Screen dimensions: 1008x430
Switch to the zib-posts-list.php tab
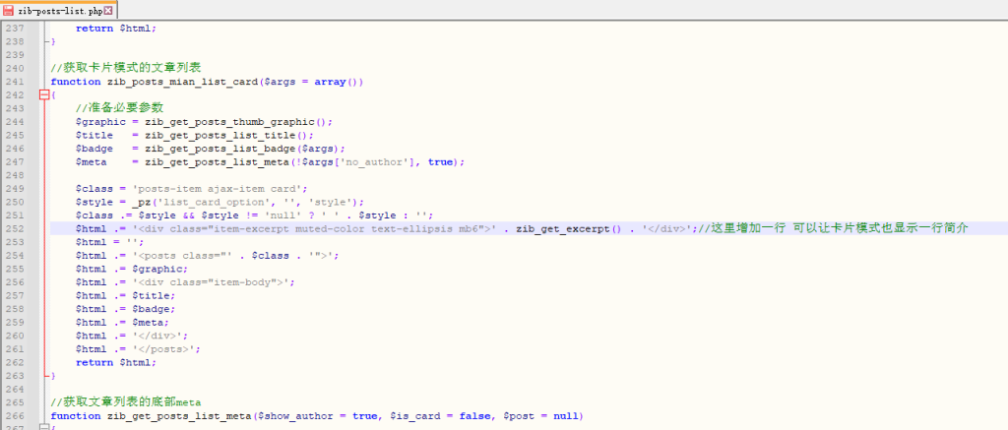tap(59, 10)
